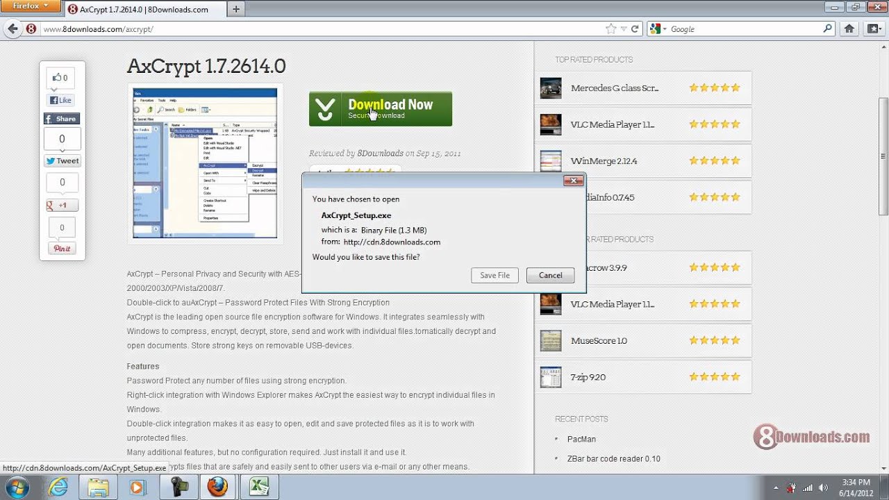Click the search magnifier icon
The height and width of the screenshot is (500, 889).
[x=827, y=29]
